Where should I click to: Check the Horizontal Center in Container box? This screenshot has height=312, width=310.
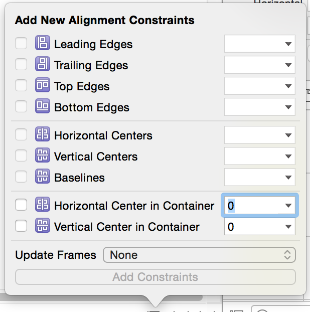21,205
